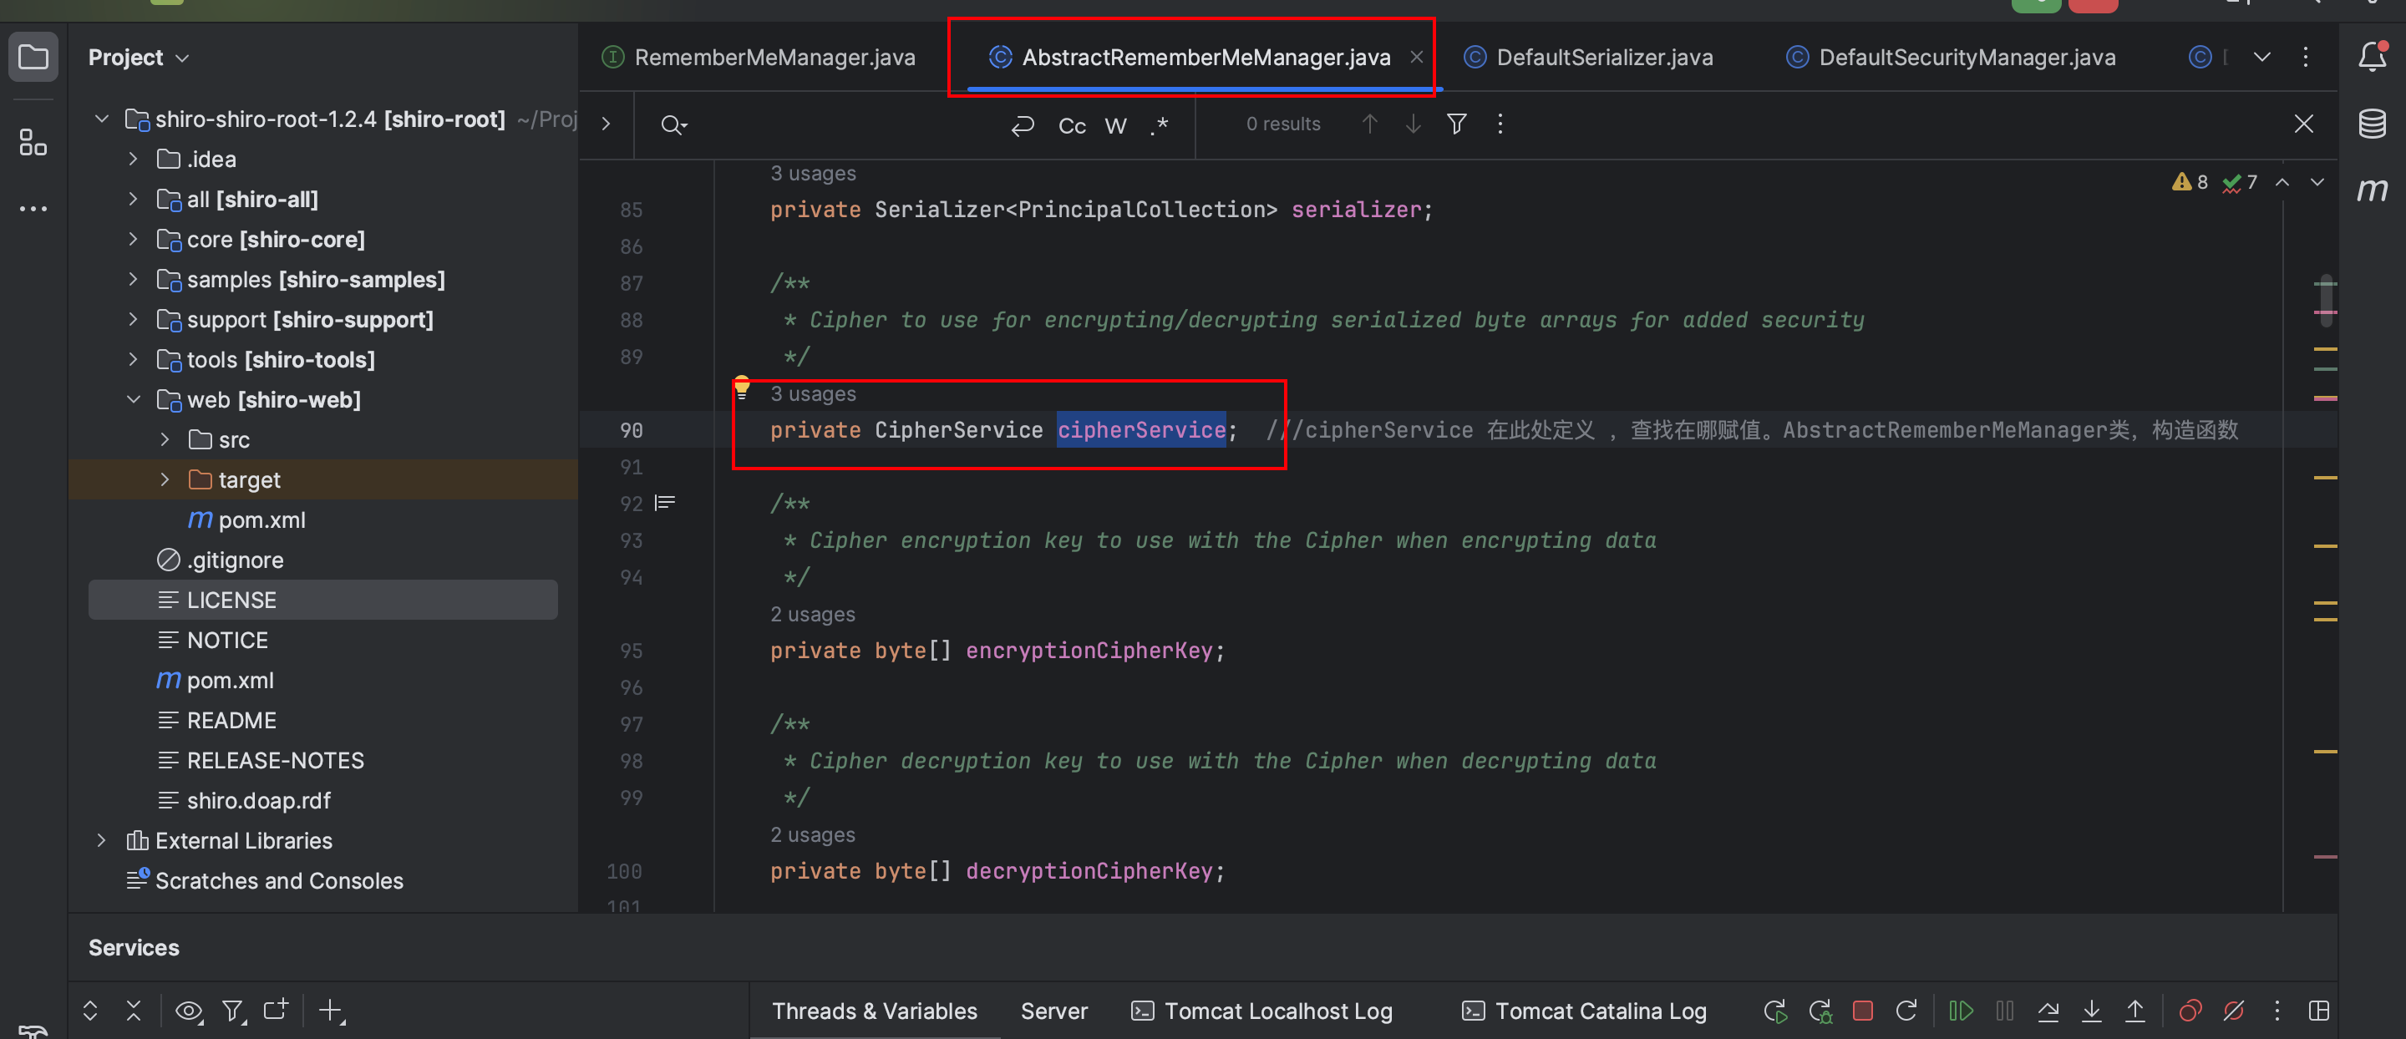
Task: Expand External Libraries node
Action: click(x=103, y=841)
